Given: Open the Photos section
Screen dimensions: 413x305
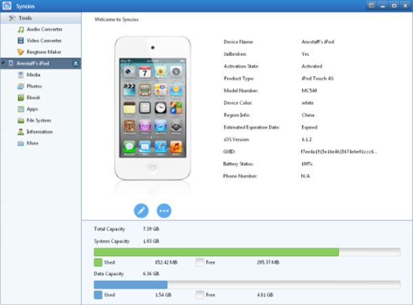Looking at the screenshot, I should click(x=30, y=86).
